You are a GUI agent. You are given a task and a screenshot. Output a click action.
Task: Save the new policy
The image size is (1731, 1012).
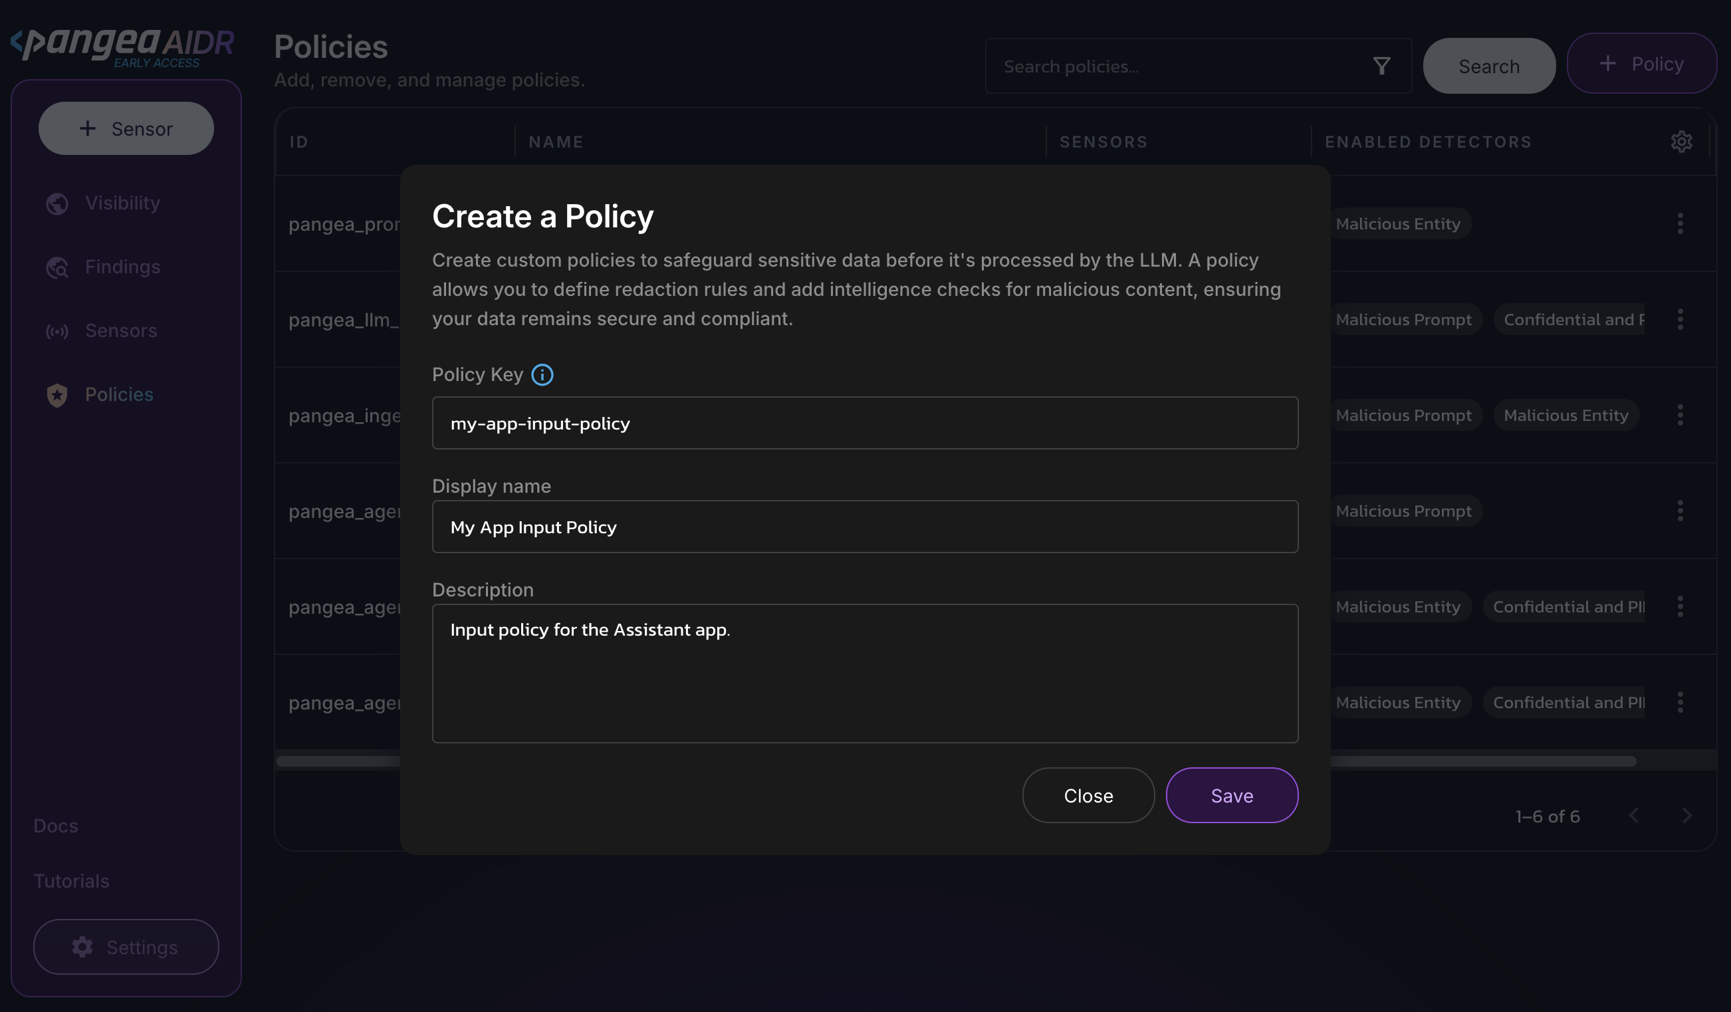coord(1232,795)
